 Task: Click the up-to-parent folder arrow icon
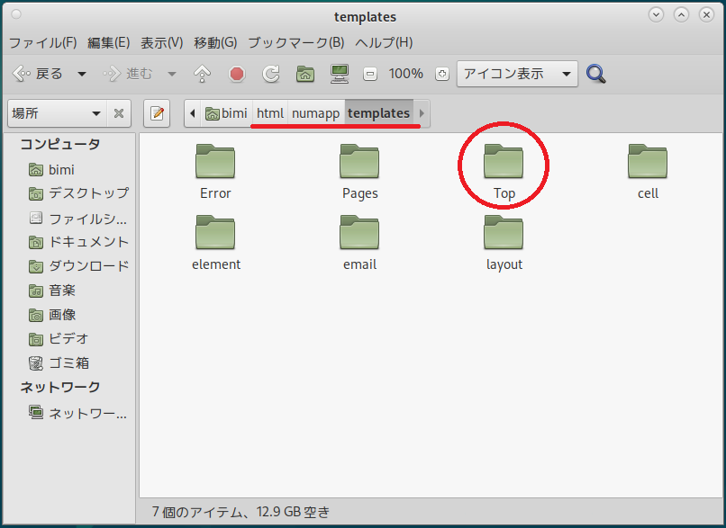click(203, 74)
